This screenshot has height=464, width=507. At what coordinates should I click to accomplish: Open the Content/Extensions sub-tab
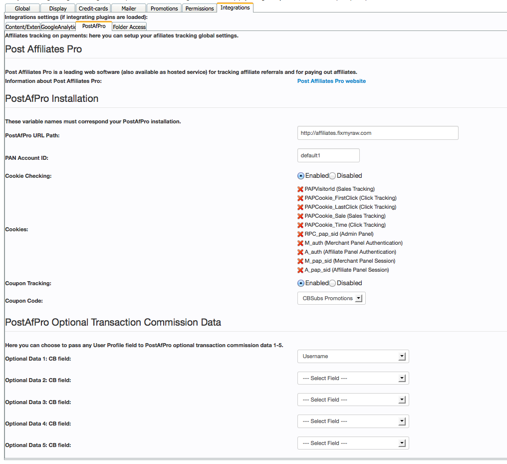pyautogui.click(x=22, y=27)
